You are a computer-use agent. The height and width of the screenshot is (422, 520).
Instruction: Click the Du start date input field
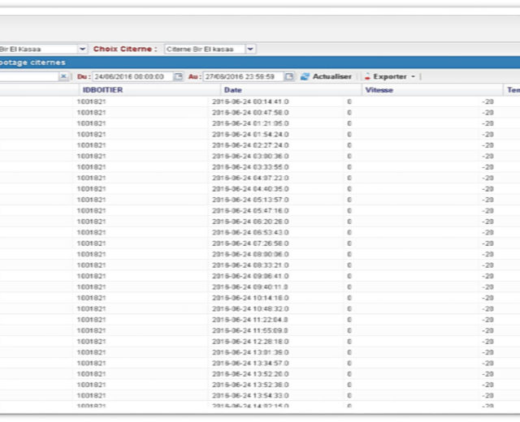click(132, 76)
